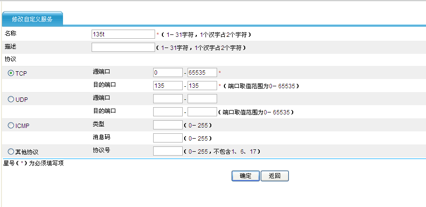
Task: Click UDP destination port end field
Action: tap(202, 112)
